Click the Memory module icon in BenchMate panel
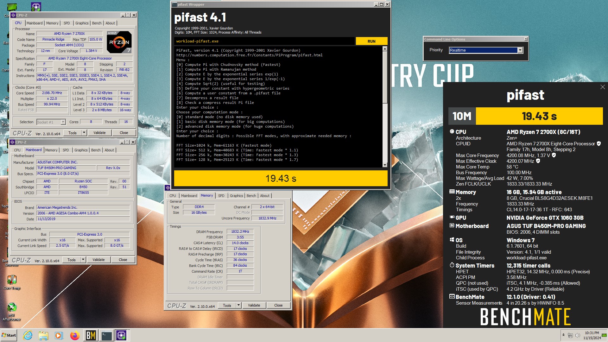Viewport: 608px width, 342px height. point(452,192)
